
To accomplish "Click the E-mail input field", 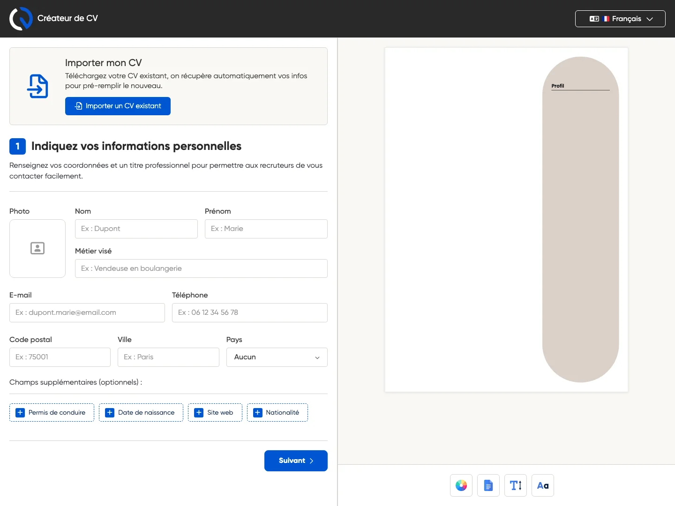I will pos(87,313).
